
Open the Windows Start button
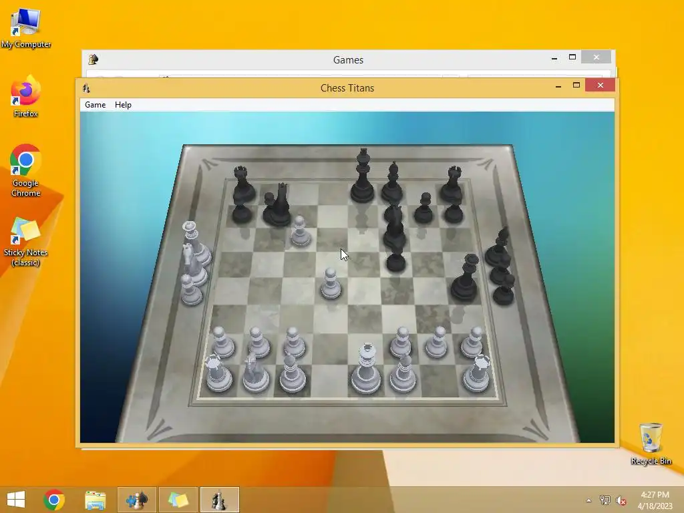(x=16, y=500)
